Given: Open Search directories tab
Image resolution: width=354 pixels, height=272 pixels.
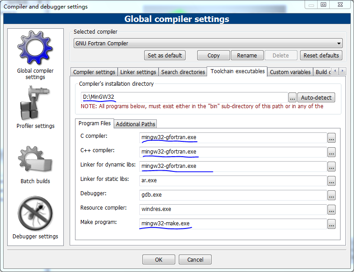Looking at the screenshot, I should [183, 72].
